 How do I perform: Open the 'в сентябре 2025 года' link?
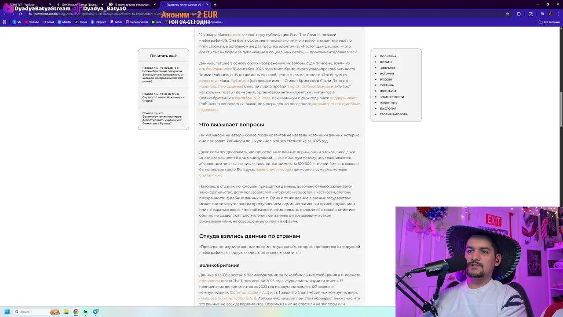[251, 98]
